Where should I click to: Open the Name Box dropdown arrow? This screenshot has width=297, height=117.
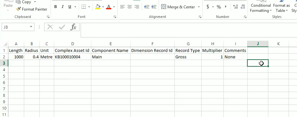coord(31,27)
